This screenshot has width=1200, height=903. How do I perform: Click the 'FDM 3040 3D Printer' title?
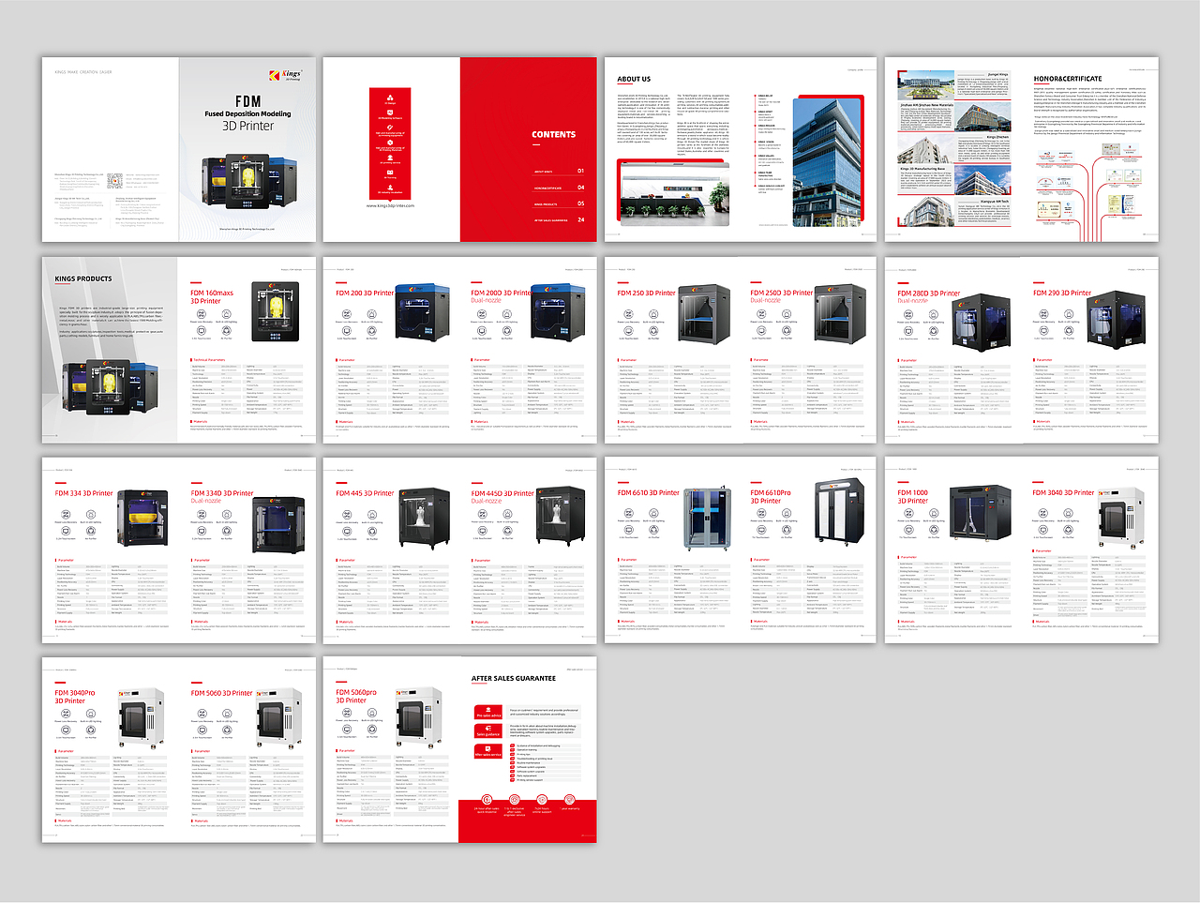coord(1063,492)
